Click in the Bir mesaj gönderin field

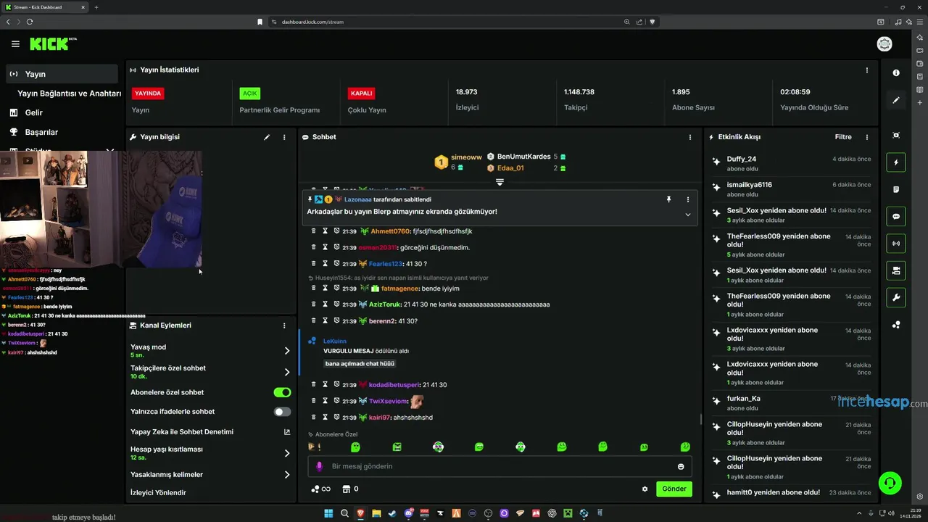click(x=500, y=466)
